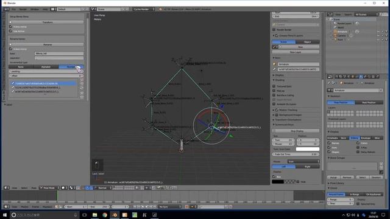Toggle the Use Active checkbox

(x=10, y=31)
